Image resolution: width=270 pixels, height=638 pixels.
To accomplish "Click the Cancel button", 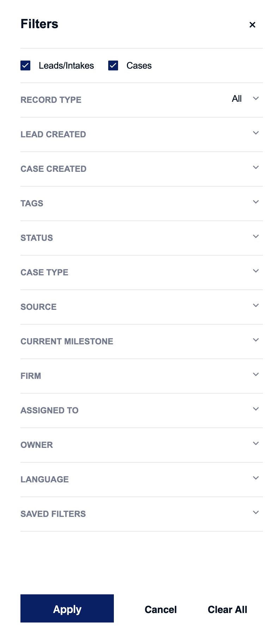I will tap(161, 609).
